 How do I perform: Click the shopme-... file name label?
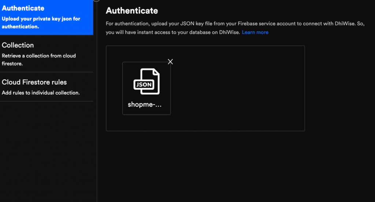[x=144, y=104]
